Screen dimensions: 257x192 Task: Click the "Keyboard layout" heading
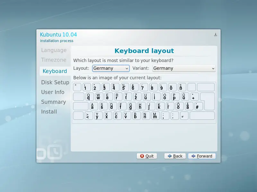pos(144,51)
